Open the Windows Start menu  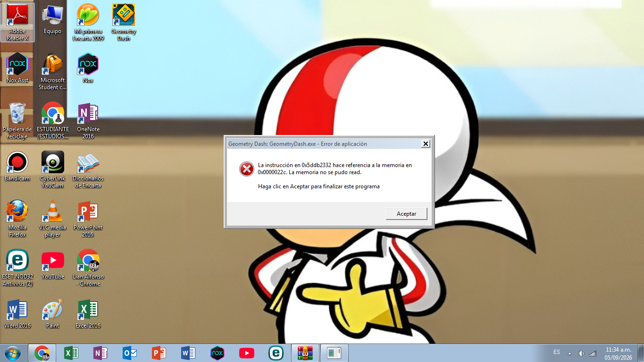pos(12,353)
